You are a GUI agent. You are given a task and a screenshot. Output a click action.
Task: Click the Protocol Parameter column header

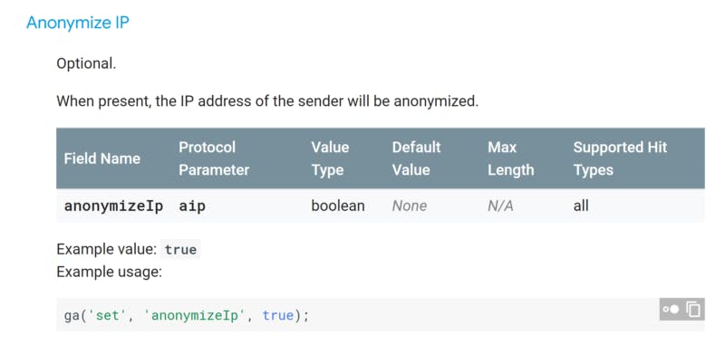click(214, 158)
